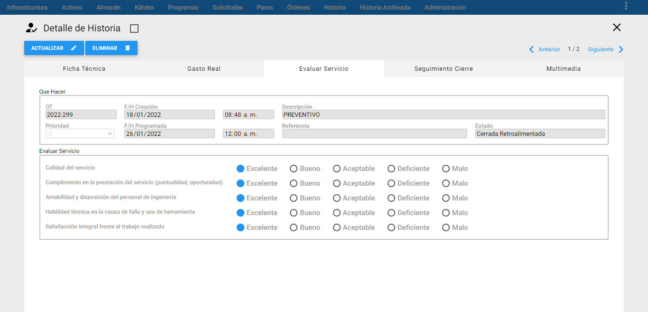Open the Kárdex menu
Image resolution: width=648 pixels, height=312 pixels.
(144, 7)
